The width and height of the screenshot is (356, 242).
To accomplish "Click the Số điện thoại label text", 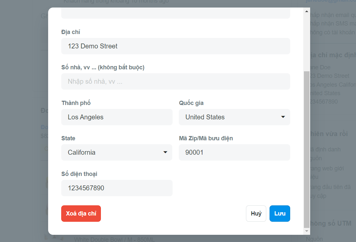I will (x=79, y=174).
